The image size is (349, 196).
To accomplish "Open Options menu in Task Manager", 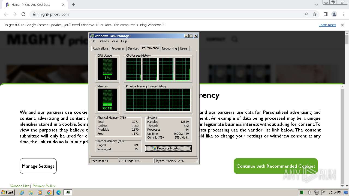I will point(104,41).
